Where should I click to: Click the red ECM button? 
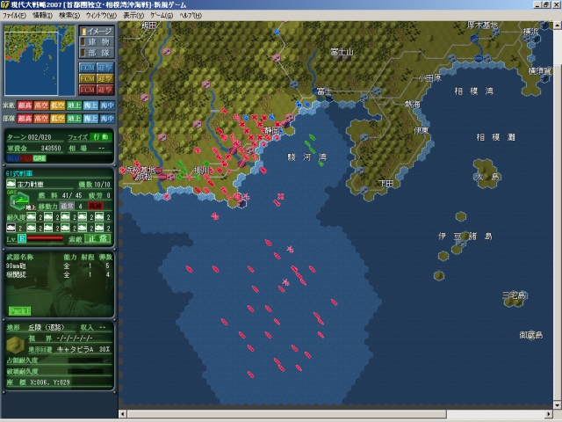point(87,90)
